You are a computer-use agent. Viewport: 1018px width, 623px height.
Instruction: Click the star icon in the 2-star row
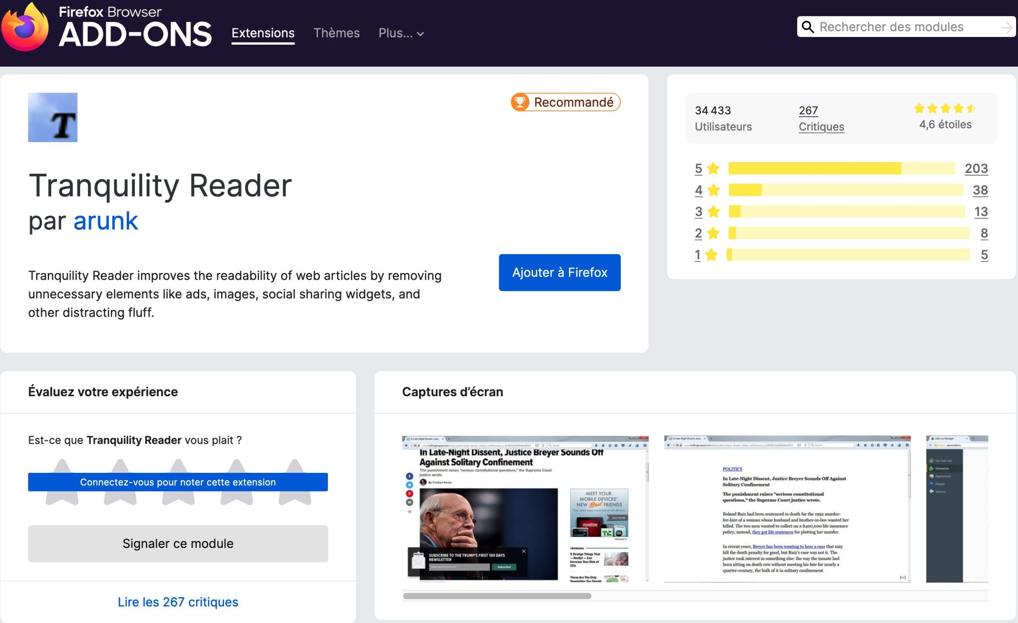[713, 233]
